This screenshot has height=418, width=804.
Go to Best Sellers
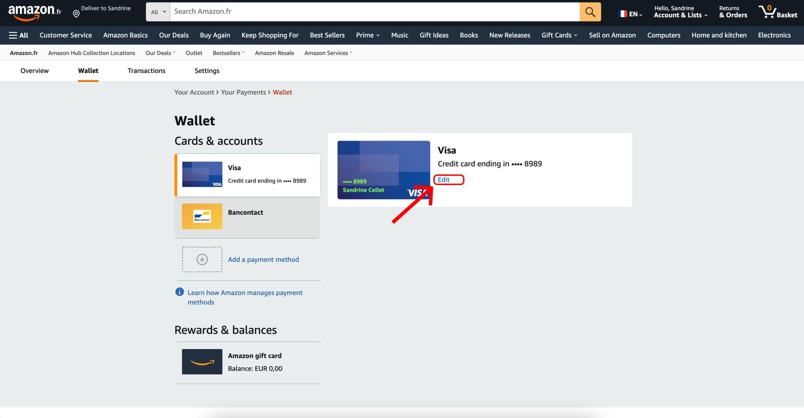coord(327,35)
